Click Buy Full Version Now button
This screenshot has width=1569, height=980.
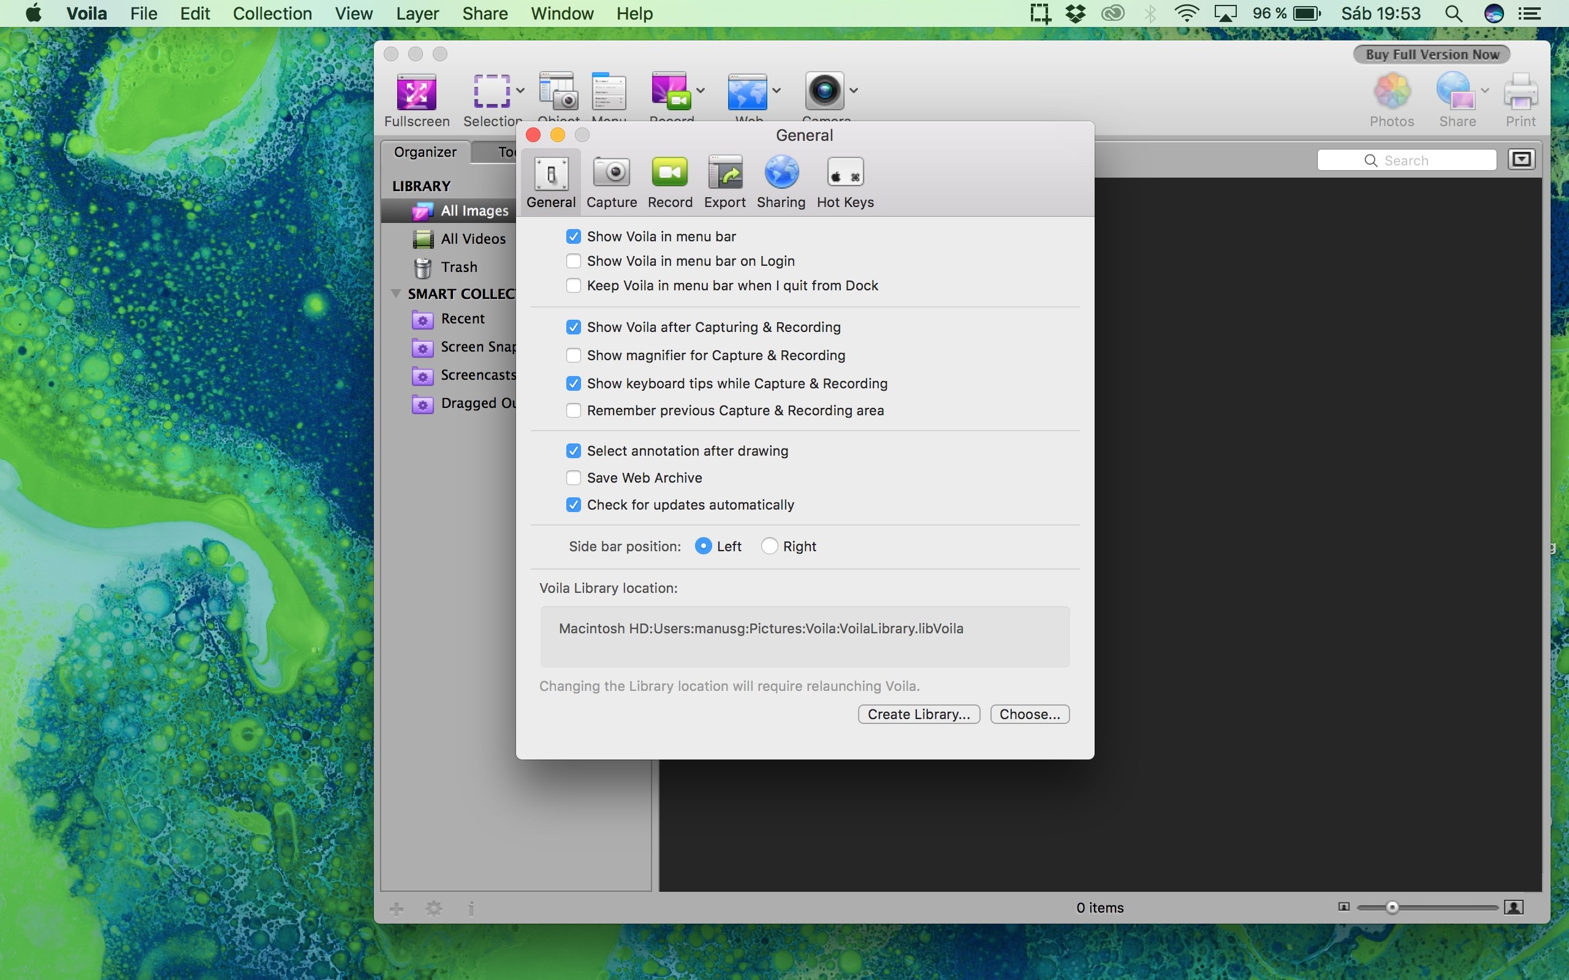click(x=1432, y=55)
